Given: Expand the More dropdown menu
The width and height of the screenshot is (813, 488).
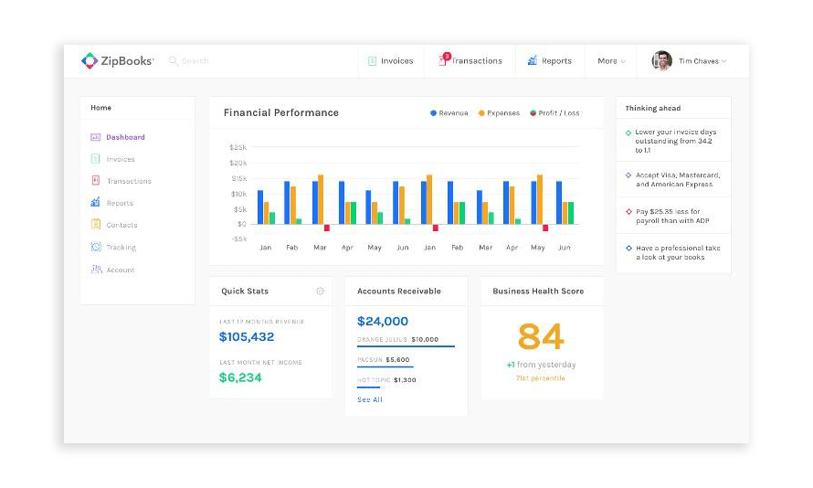Looking at the screenshot, I should click(x=611, y=61).
